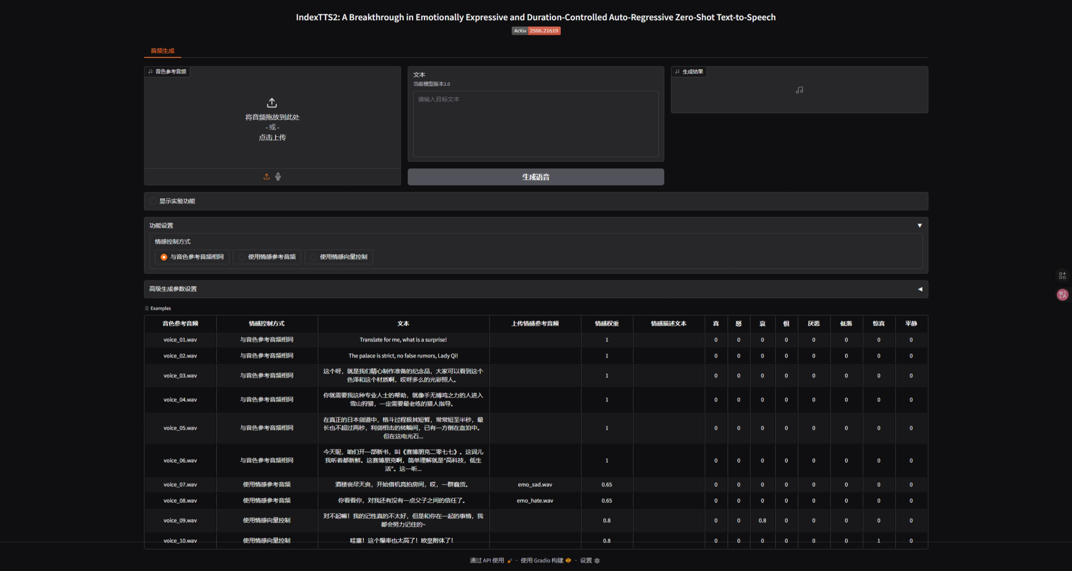Expand 高级生成参数设置 accordion

click(920, 289)
